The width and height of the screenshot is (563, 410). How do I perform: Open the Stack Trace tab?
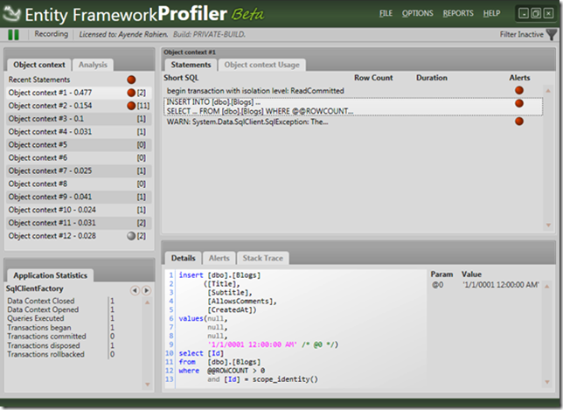click(x=262, y=258)
